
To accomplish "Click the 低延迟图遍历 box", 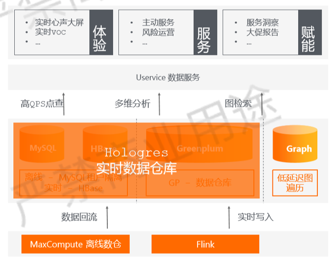I will (295, 183).
